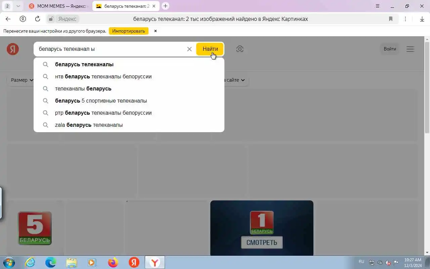430x269 pixels.
Task: Click active Yandex Browser taskbar button
Action: (155, 263)
